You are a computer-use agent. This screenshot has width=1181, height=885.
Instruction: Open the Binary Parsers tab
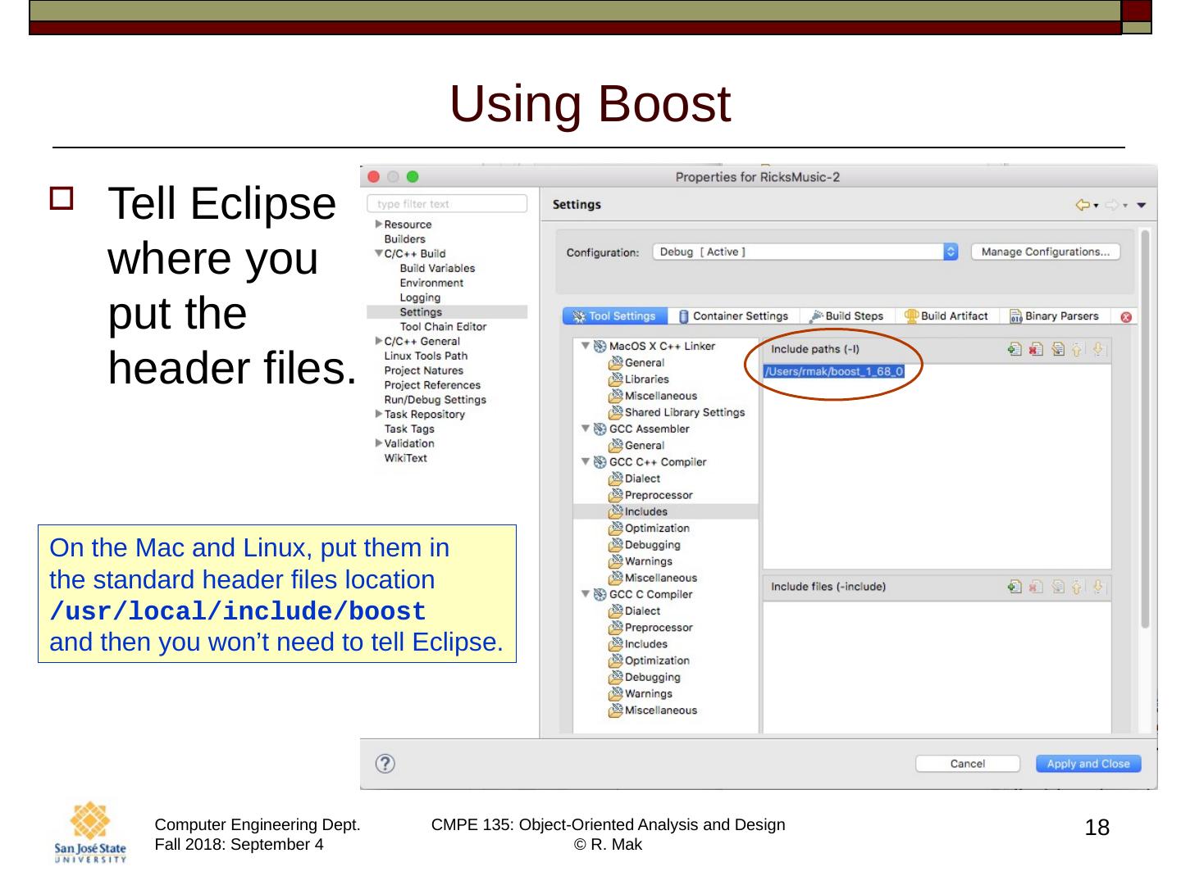(x=1054, y=316)
